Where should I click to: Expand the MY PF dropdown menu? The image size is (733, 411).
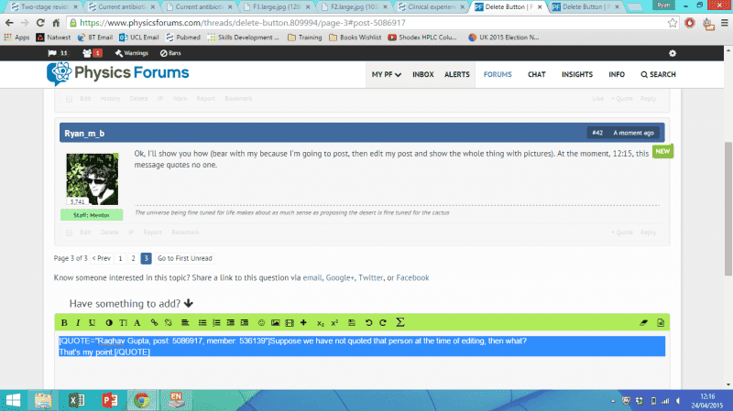click(x=386, y=74)
